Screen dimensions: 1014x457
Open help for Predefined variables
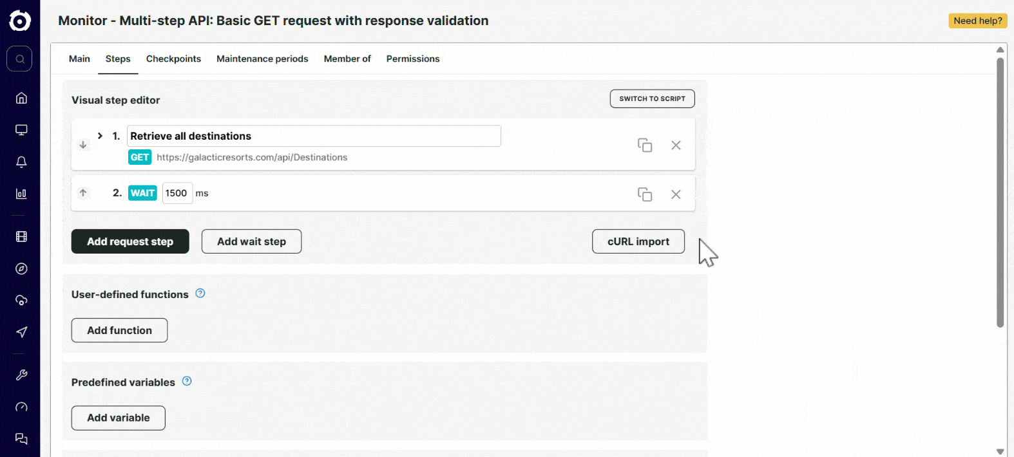click(x=187, y=381)
